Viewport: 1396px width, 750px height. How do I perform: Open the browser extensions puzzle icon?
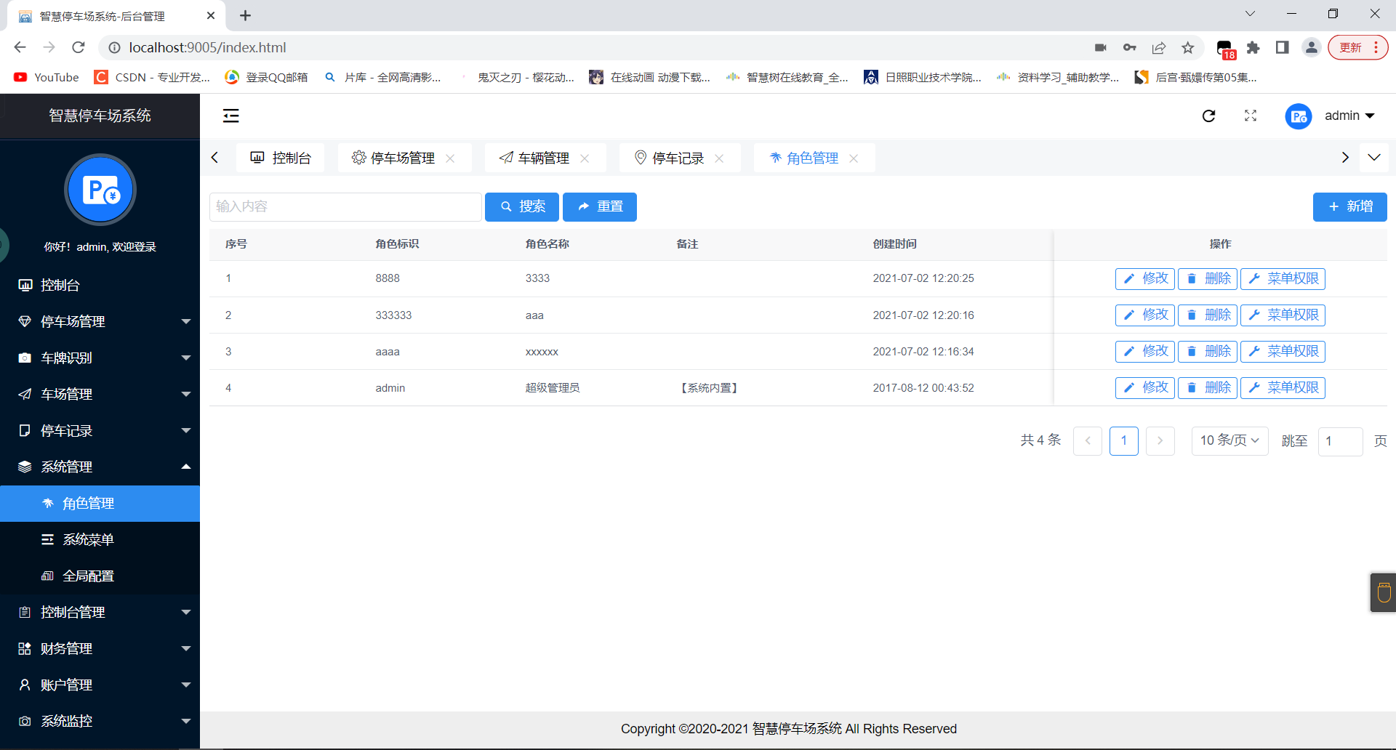coord(1253,48)
